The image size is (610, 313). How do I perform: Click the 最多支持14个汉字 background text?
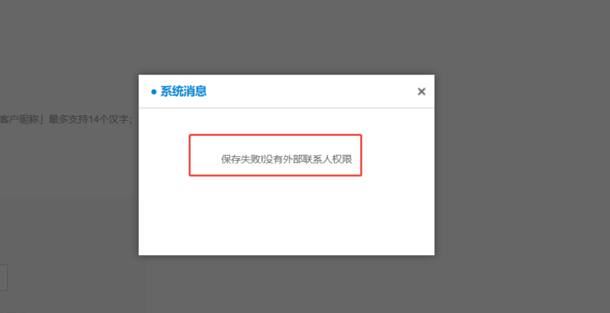point(88,119)
